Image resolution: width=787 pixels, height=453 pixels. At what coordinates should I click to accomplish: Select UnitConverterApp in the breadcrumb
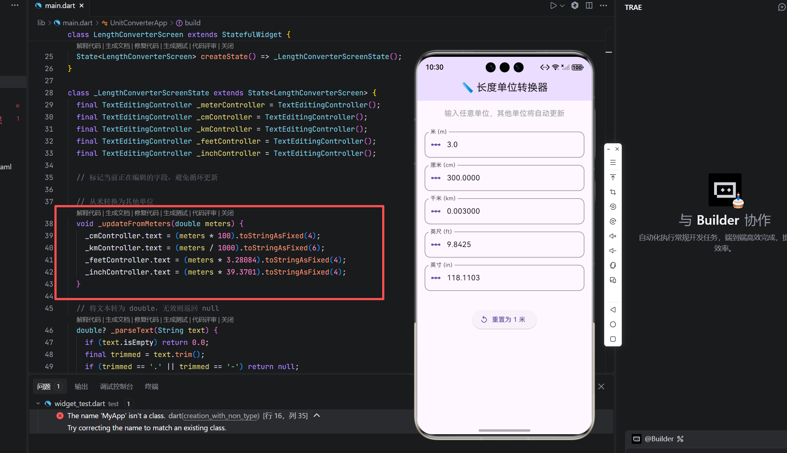click(138, 23)
